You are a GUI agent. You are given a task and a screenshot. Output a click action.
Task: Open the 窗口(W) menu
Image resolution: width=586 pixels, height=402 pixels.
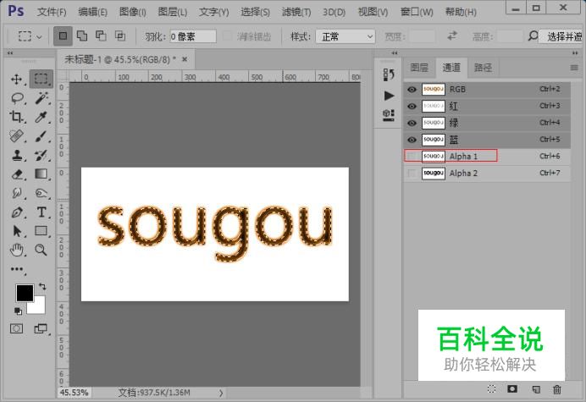click(x=417, y=12)
